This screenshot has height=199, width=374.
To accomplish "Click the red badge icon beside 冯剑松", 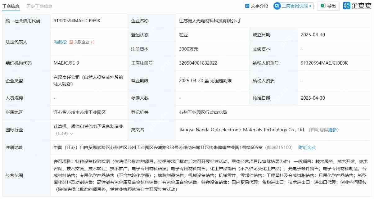I will 71,42.
